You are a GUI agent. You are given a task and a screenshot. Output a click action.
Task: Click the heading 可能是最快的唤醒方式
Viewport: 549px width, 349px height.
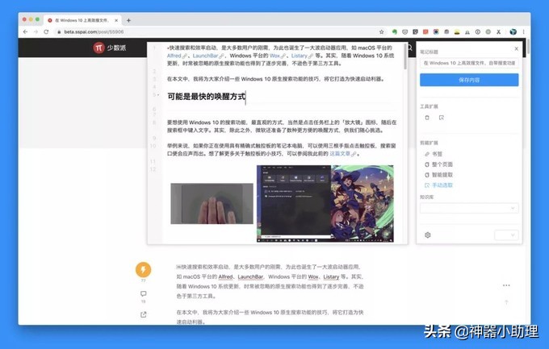[x=206, y=97]
